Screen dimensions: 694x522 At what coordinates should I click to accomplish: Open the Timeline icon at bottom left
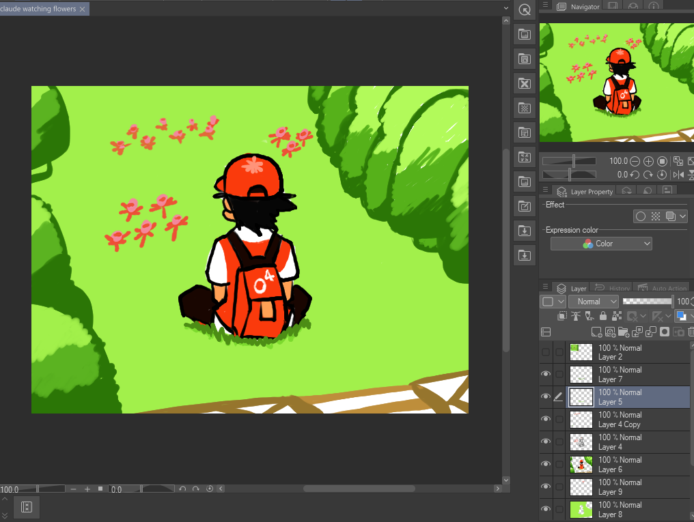pos(27,507)
